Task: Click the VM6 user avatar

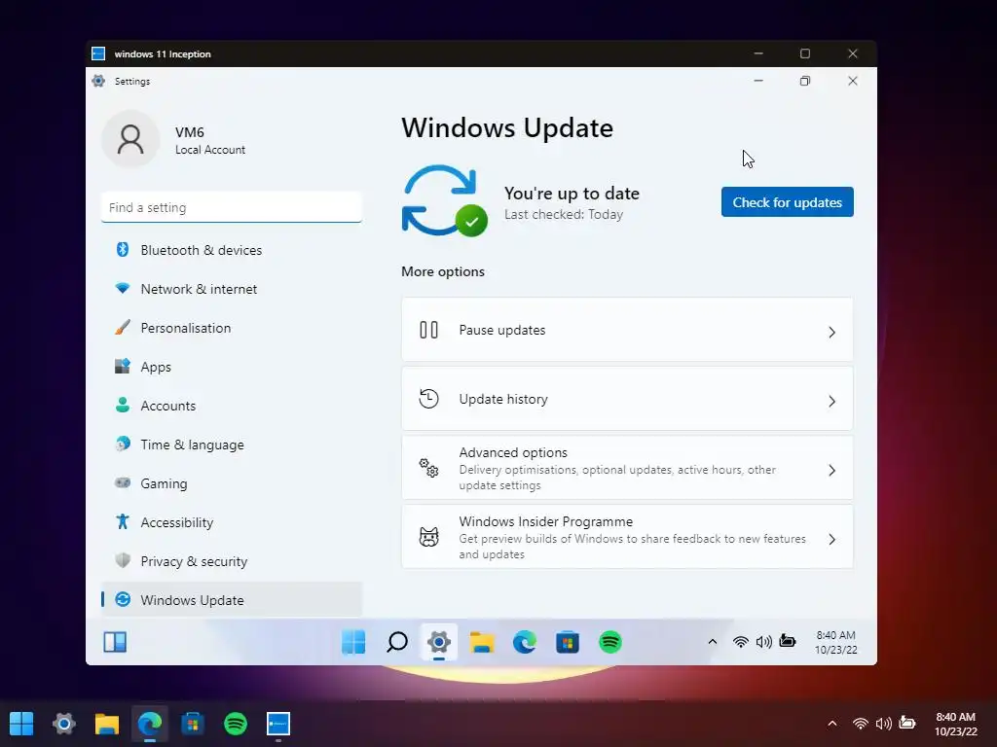Action: point(130,139)
